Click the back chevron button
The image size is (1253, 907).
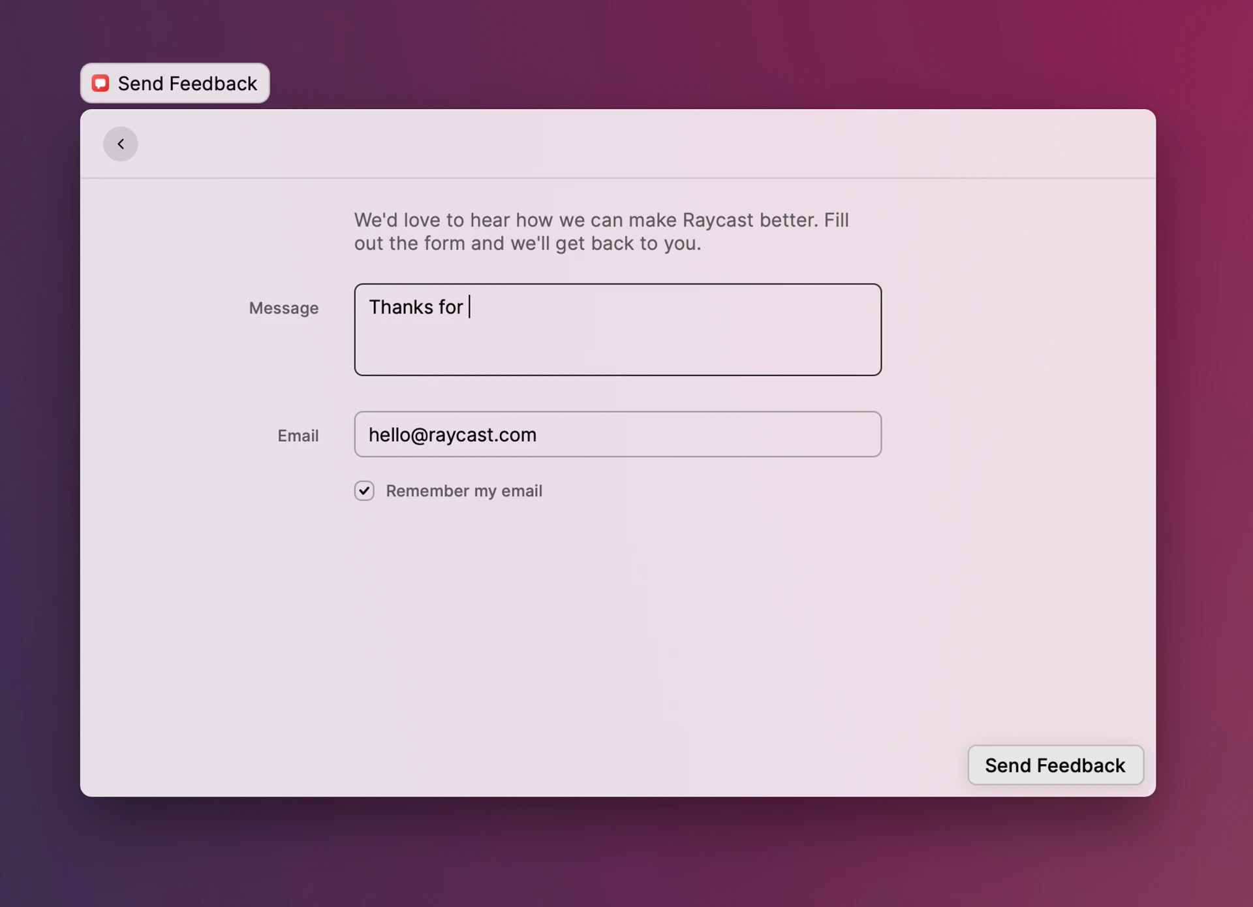click(121, 144)
